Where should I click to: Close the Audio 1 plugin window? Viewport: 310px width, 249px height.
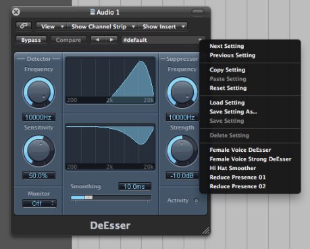tap(16, 11)
